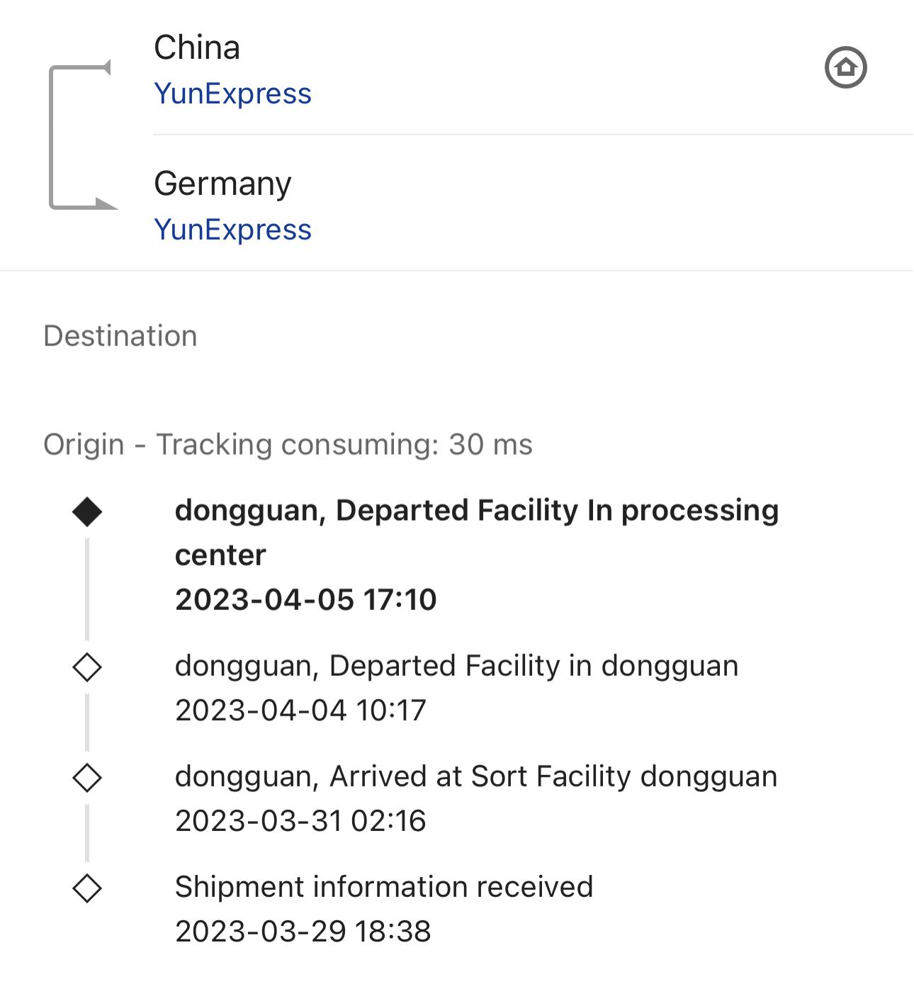914x984 pixels.
Task: Click the route bracket arrow icon
Action: pyautogui.click(x=80, y=137)
